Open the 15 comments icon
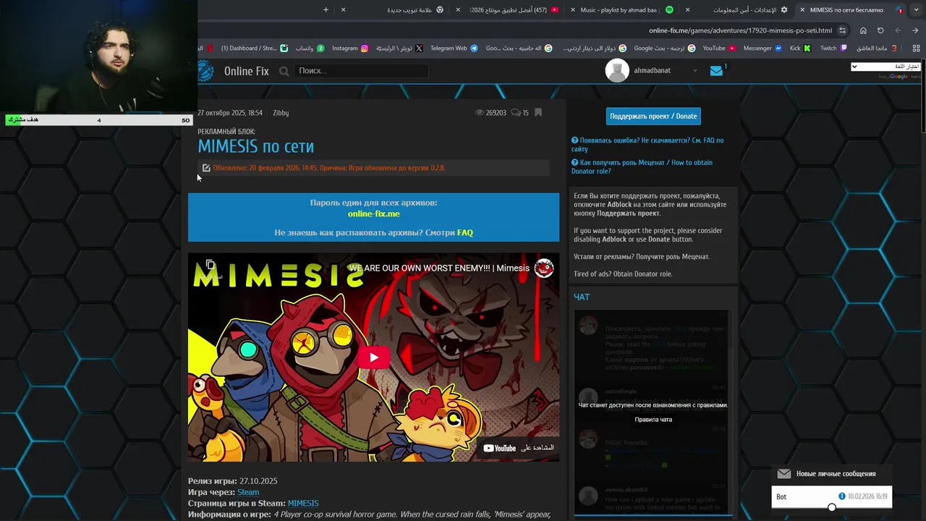Viewport: 926px width, 521px height. coord(516,113)
